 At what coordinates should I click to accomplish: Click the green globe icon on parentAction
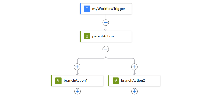87,36
